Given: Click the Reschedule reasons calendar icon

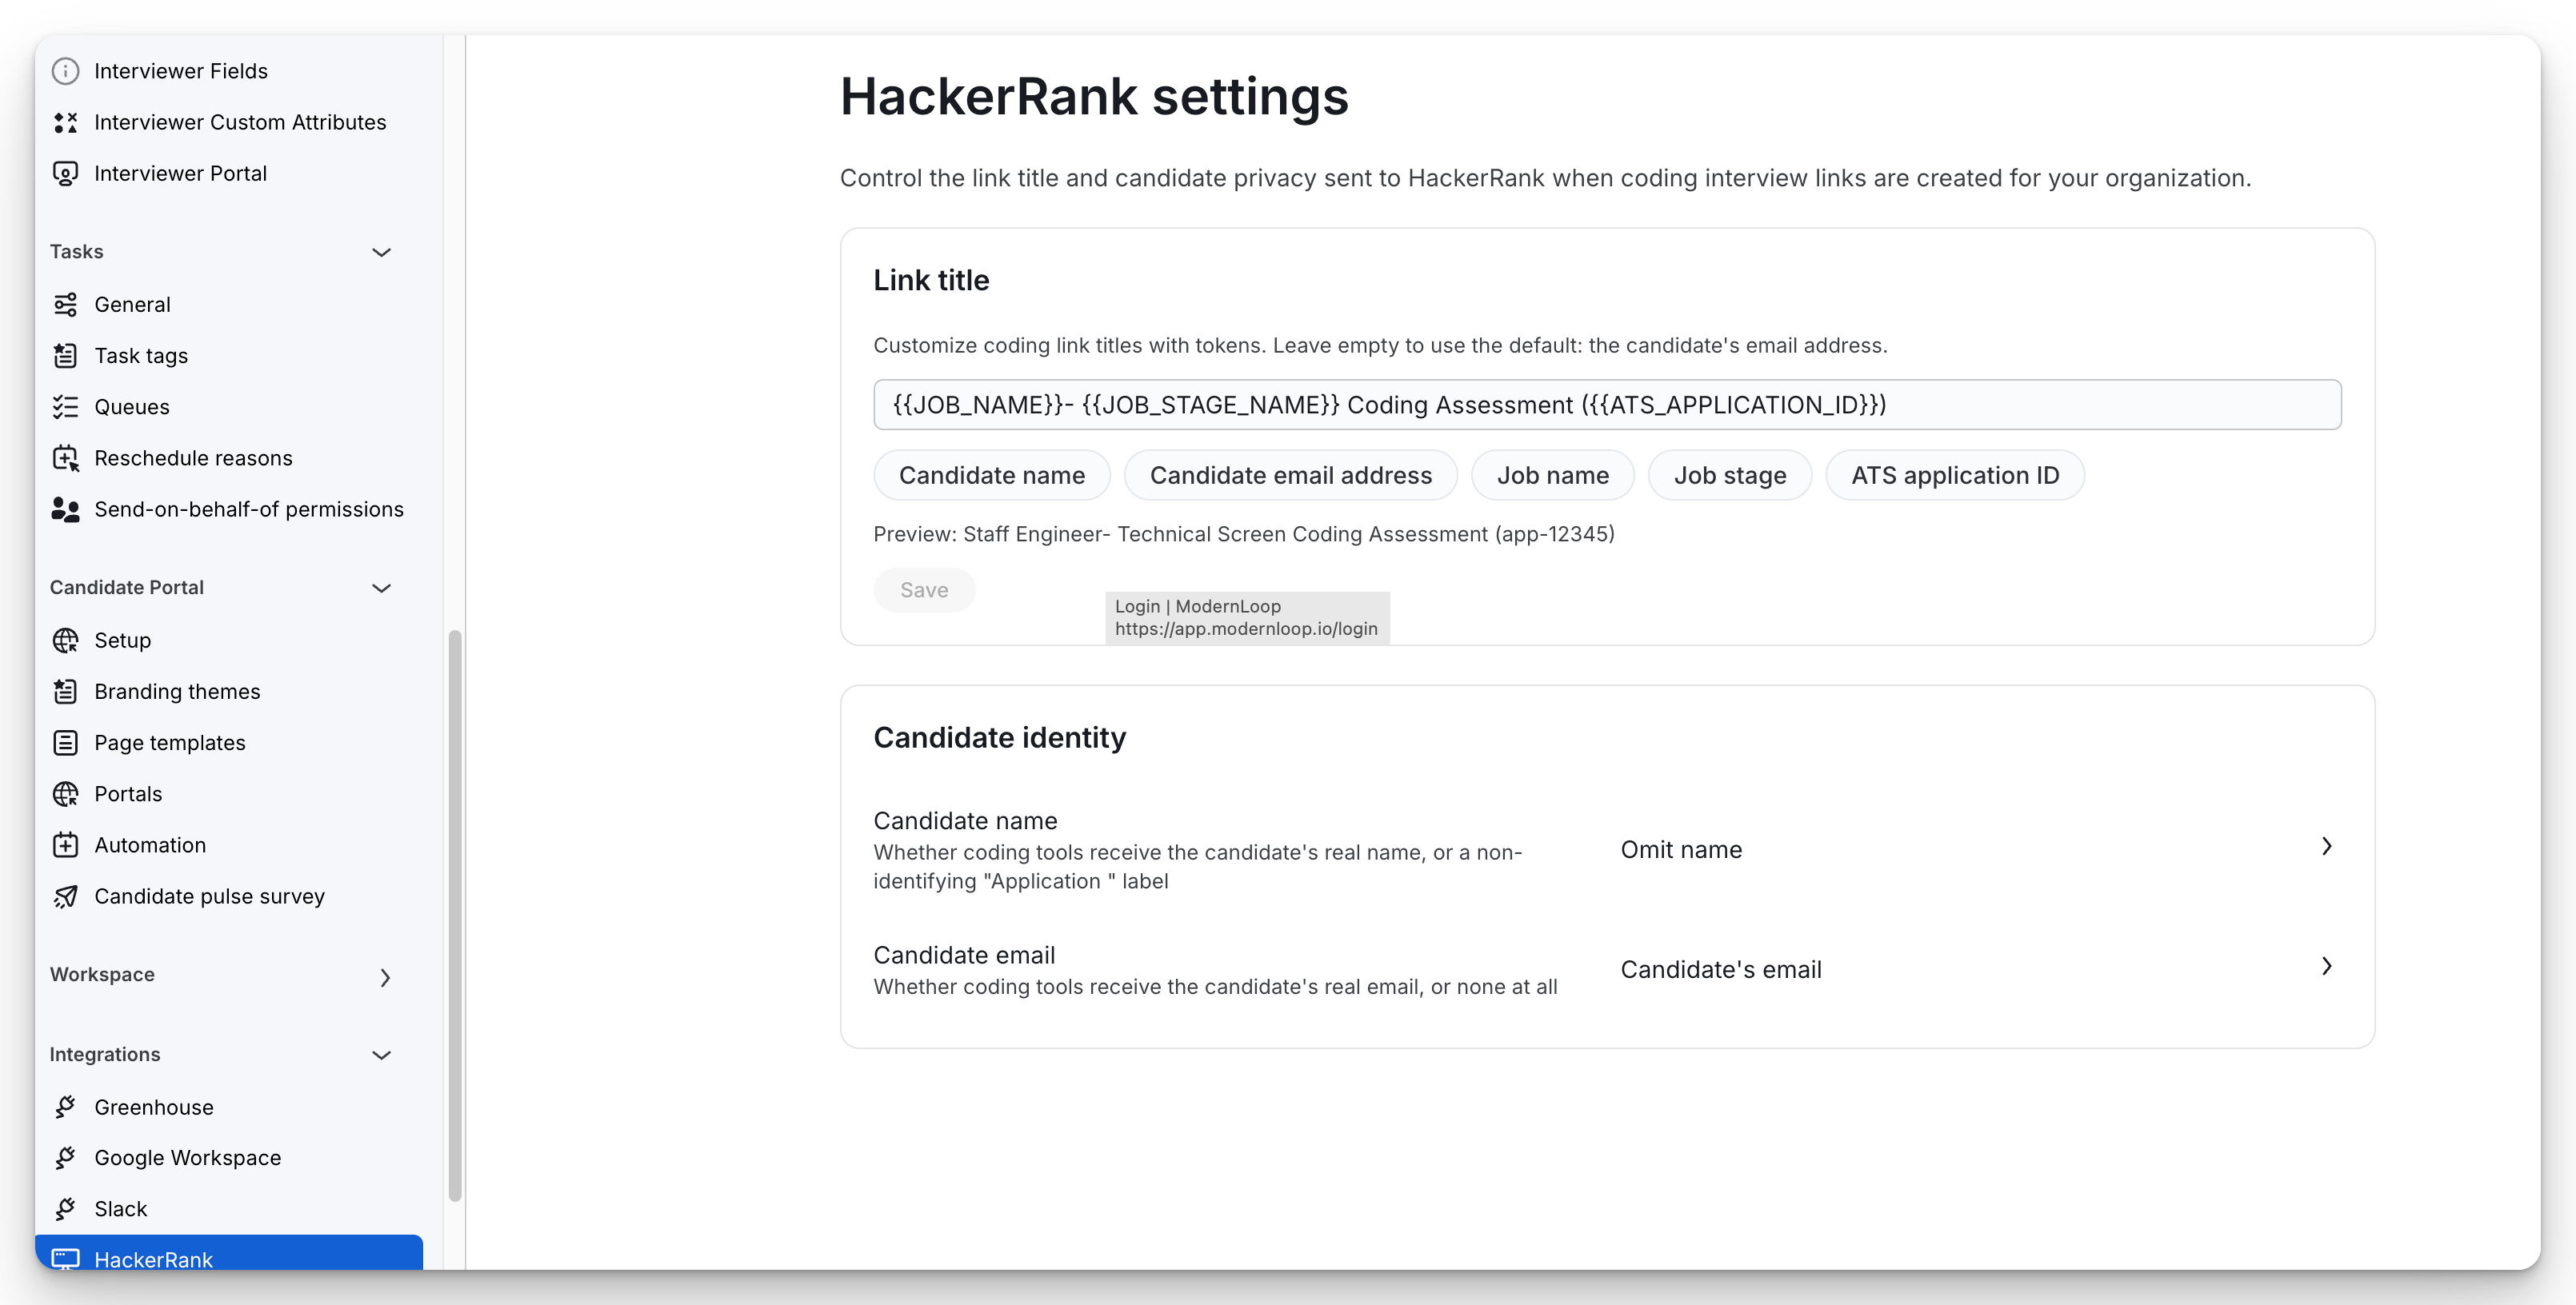Looking at the screenshot, I should pyautogui.click(x=66, y=457).
